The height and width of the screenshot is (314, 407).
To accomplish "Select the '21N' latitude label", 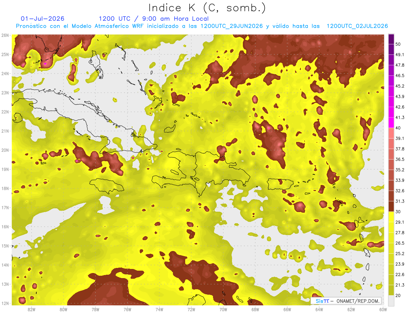I will coord(5,131).
